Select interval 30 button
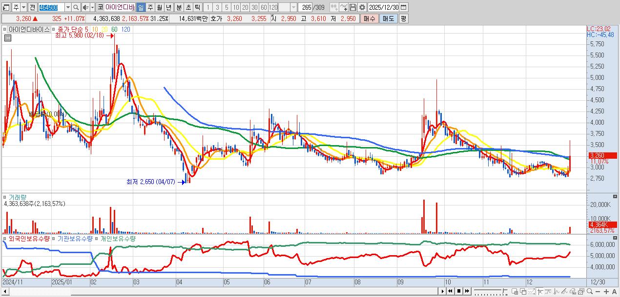The width and height of the screenshot is (620, 297). click(254, 8)
